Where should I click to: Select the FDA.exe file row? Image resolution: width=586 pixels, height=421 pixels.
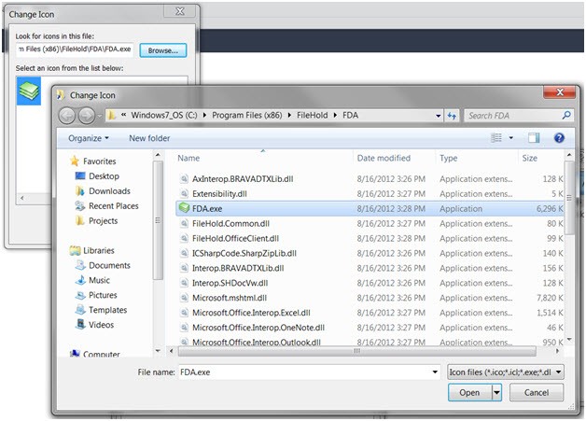(x=370, y=208)
